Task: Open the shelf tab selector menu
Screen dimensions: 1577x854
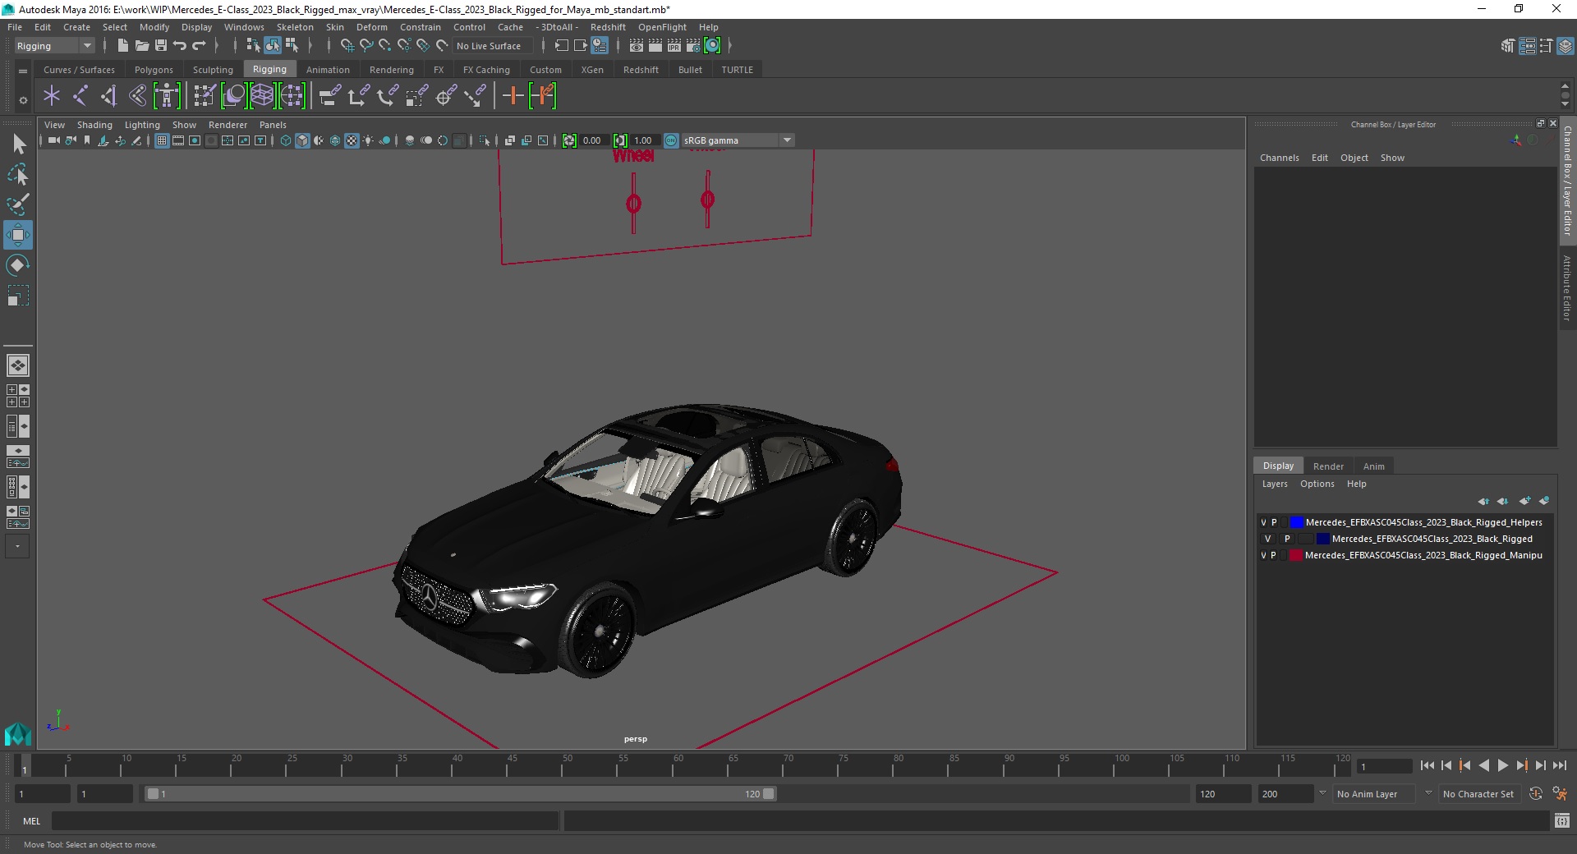Action: (23, 71)
